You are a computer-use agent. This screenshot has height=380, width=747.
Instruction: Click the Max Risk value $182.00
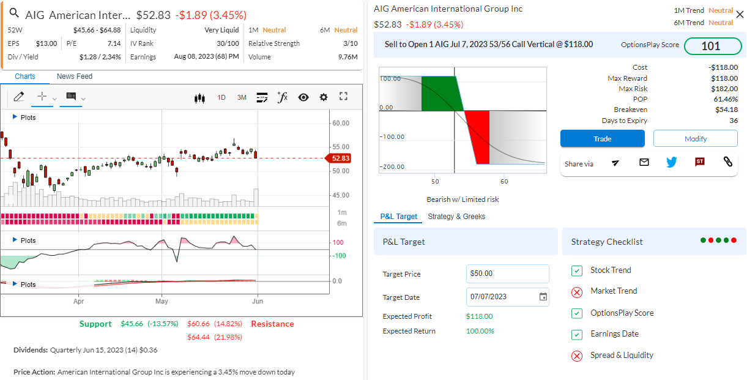[723, 89]
